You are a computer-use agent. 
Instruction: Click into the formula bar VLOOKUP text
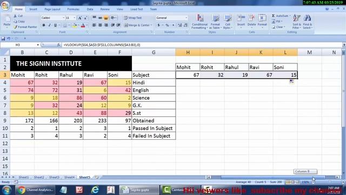102,45
